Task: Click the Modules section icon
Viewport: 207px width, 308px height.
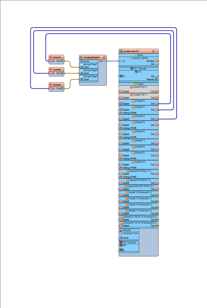Action: click(x=121, y=230)
